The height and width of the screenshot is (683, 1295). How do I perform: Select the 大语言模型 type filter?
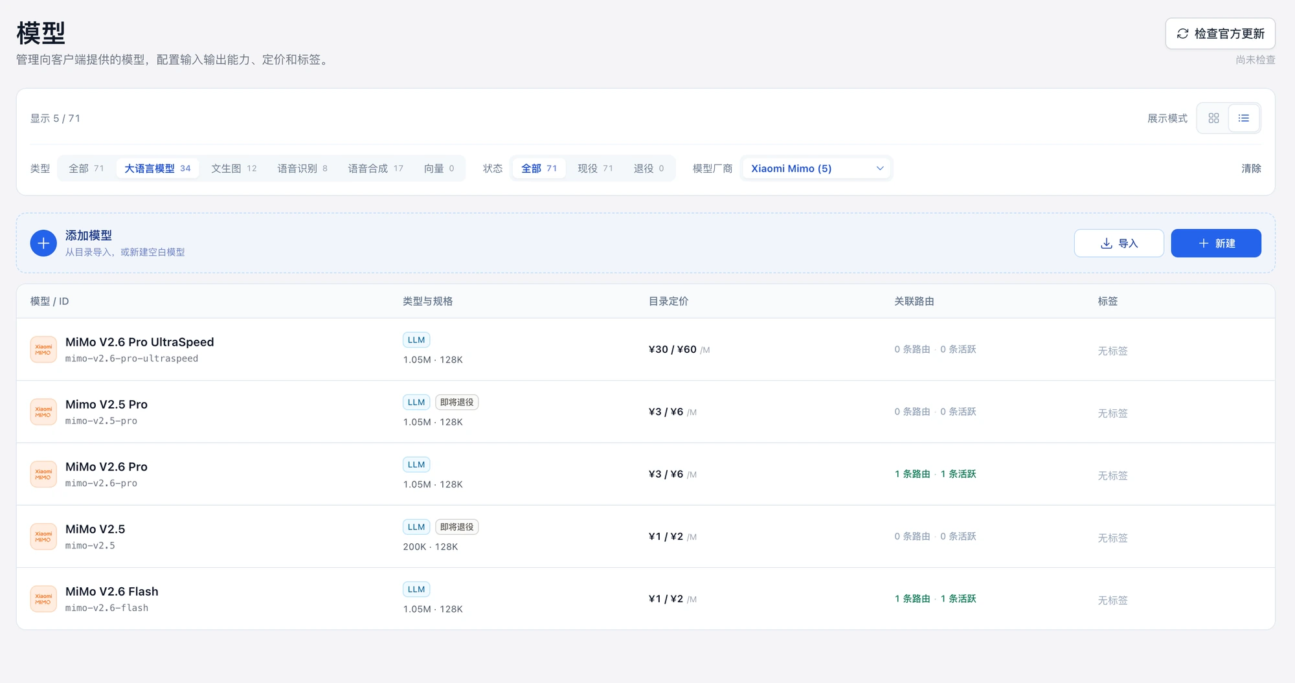coord(157,168)
